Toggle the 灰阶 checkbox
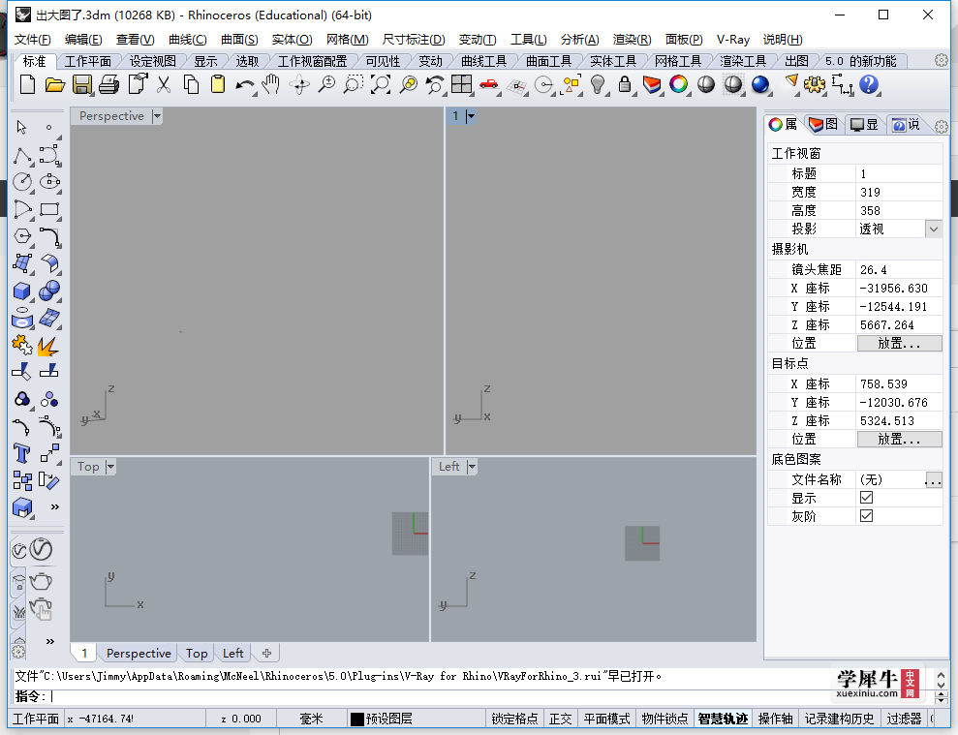 (x=866, y=515)
